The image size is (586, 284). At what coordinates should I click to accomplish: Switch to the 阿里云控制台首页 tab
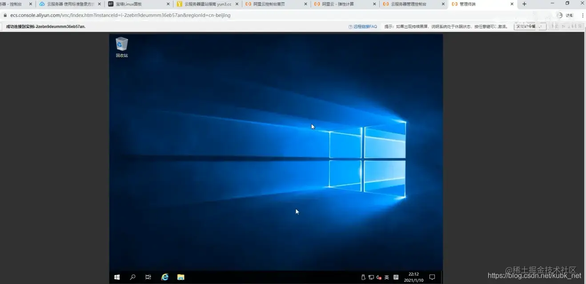point(276,4)
